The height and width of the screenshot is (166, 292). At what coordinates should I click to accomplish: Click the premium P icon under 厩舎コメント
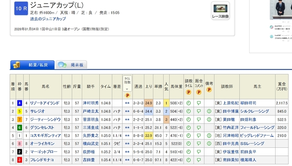(x=199, y=92)
